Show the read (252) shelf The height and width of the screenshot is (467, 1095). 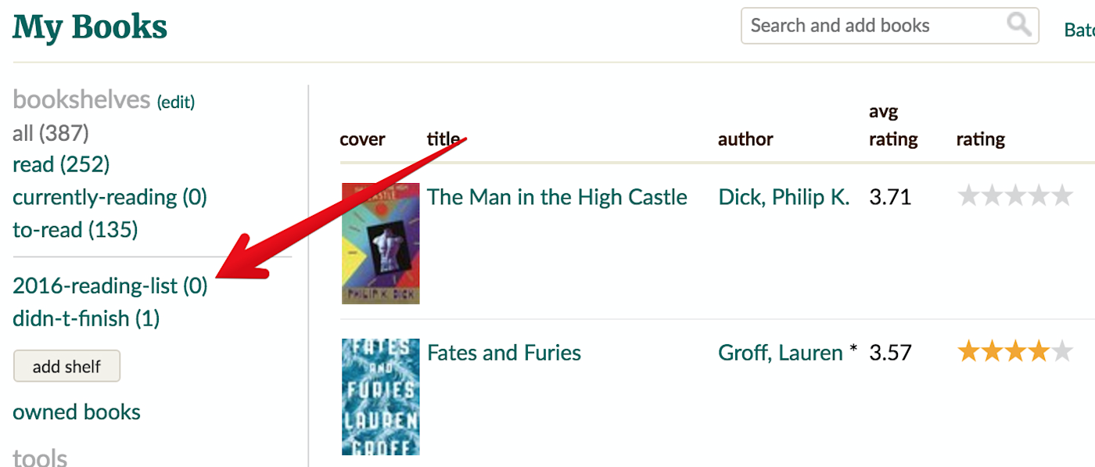(x=61, y=164)
